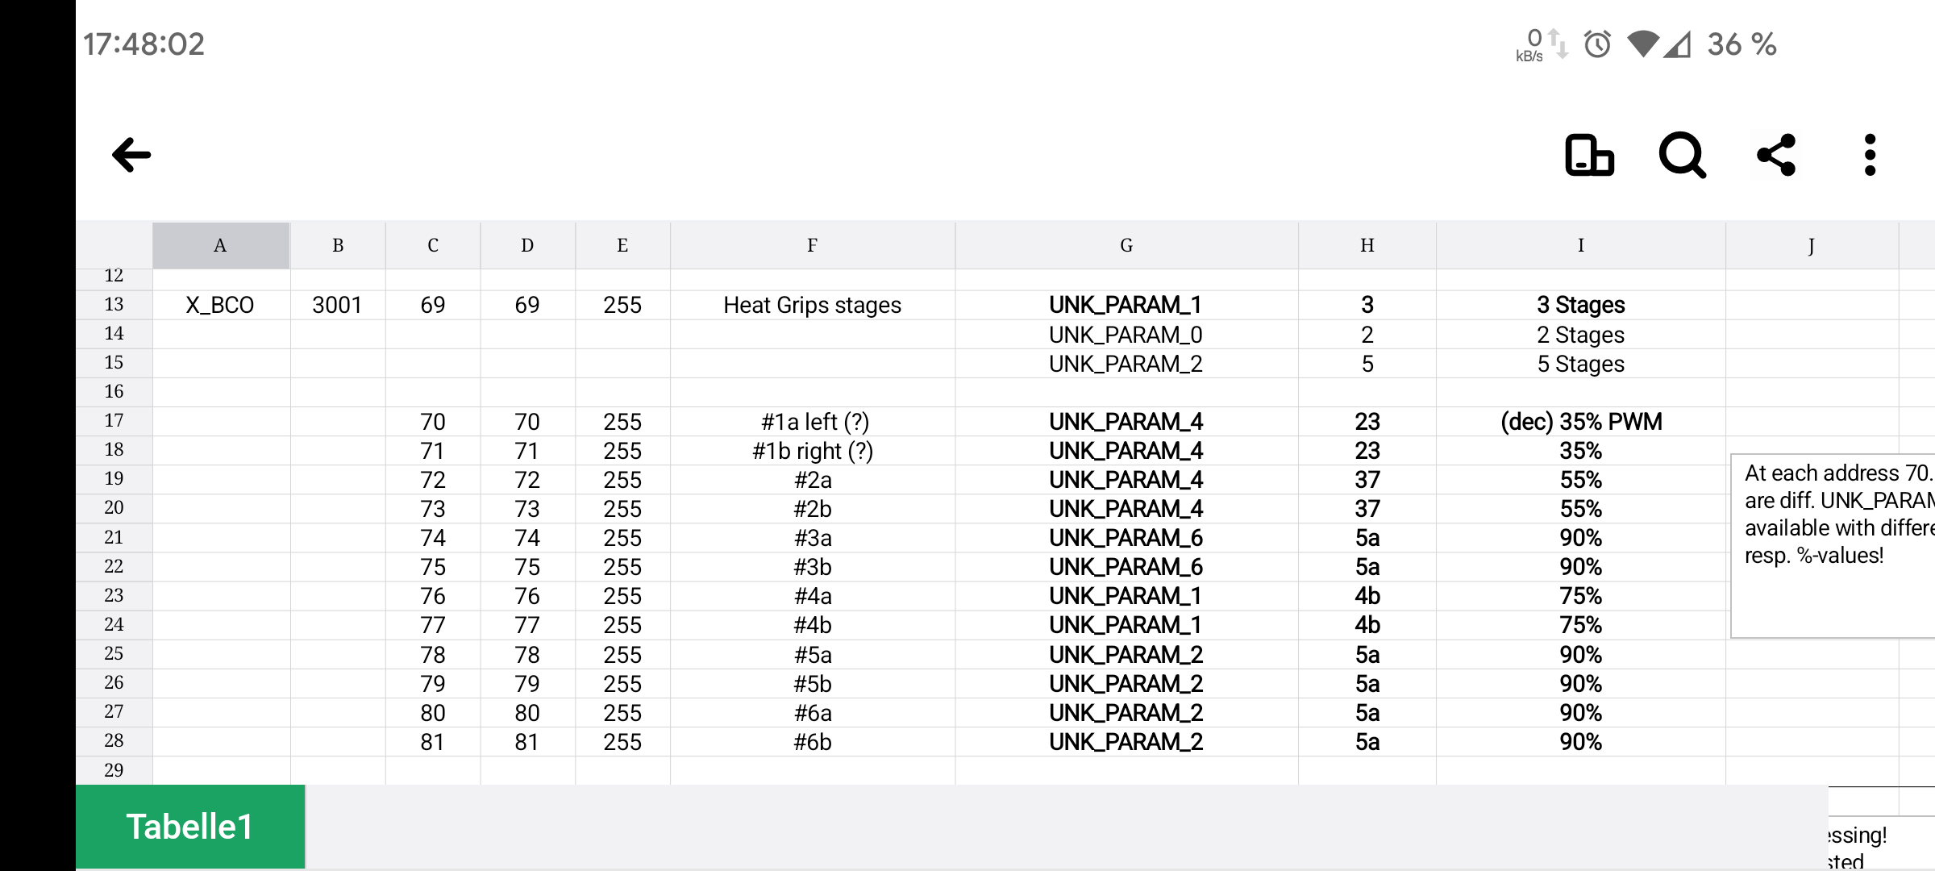Open the three-dot overflow menu
Image resolution: width=1935 pixels, height=871 pixels.
click(1870, 155)
